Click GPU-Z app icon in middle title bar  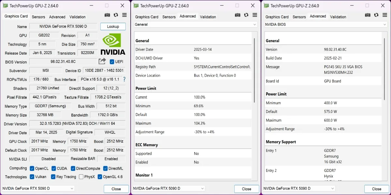[x=136, y=6]
